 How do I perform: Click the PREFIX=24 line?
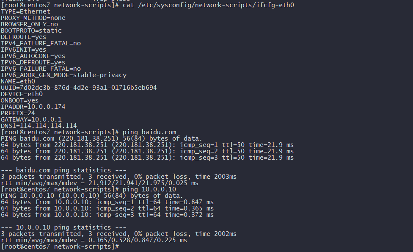(18, 113)
